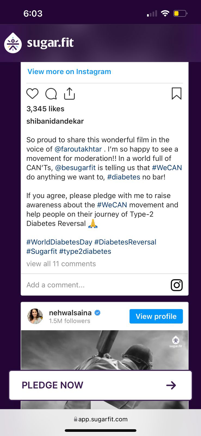The image size is (201, 436).
Task: Open nehwalsaina's profile picture
Action: coord(35,316)
